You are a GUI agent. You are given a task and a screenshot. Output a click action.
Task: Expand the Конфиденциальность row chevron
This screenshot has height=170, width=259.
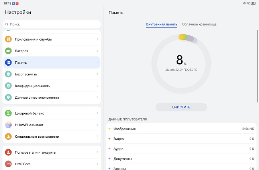pos(97,86)
